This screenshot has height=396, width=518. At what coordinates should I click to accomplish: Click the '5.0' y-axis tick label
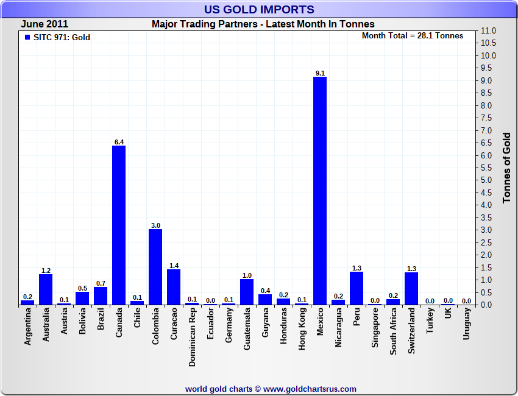point(486,180)
